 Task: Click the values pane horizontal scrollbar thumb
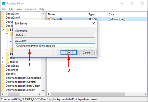point(88,94)
